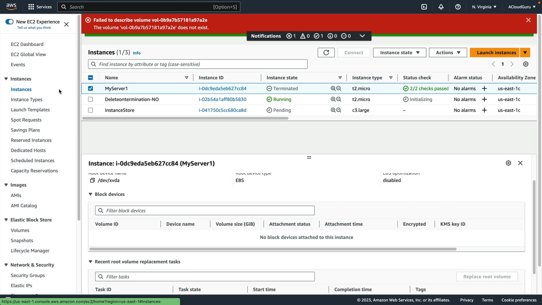
Task: Select the Deleteontermination-NO instance checkbox
Action: point(90,99)
